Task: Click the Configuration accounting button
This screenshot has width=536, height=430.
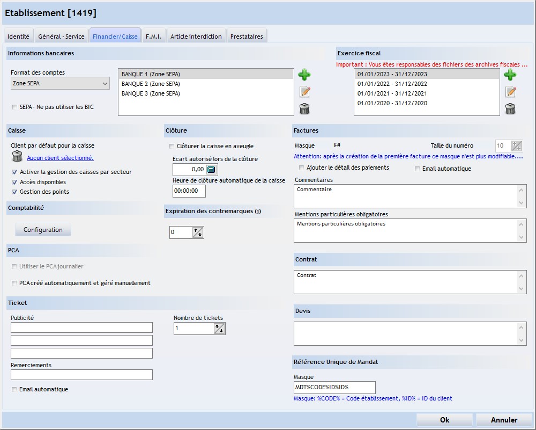Action: pyautogui.click(x=43, y=230)
